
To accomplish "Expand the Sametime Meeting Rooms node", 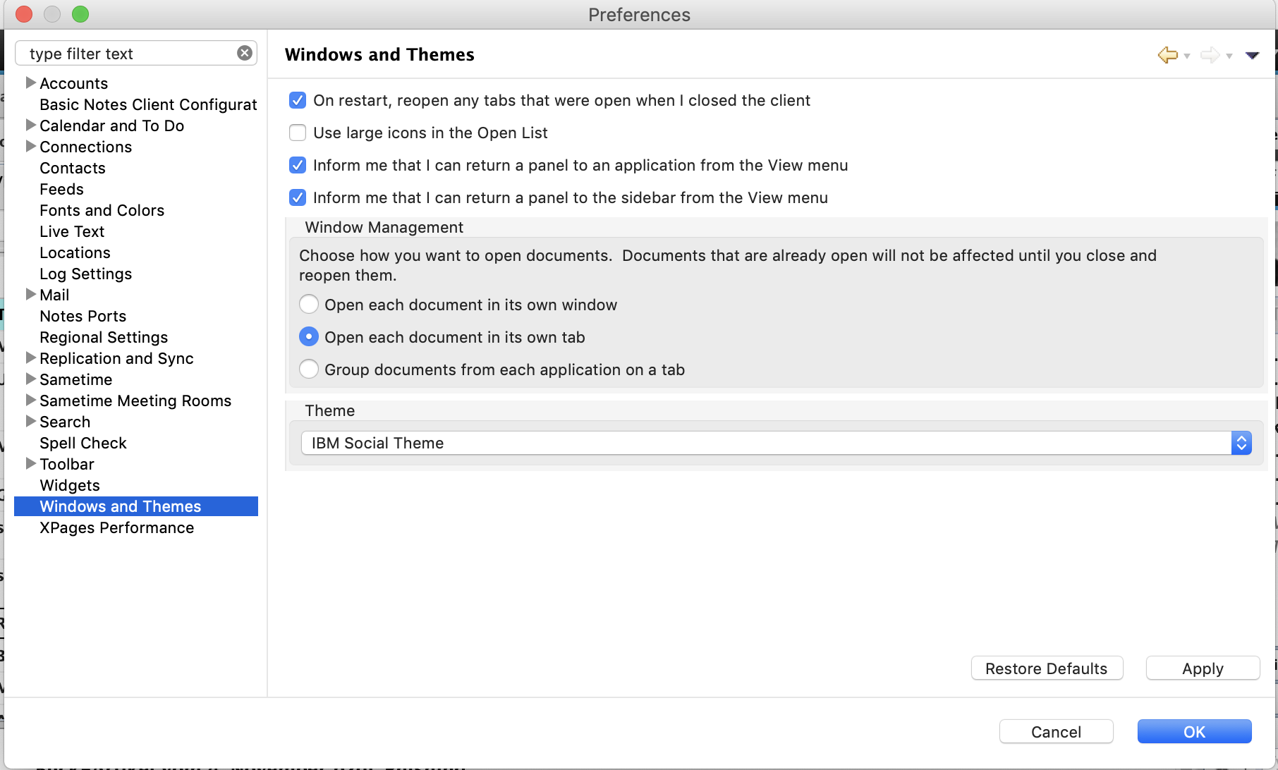I will [30, 401].
